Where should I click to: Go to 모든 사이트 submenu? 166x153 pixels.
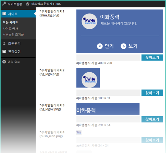pos(10,22)
